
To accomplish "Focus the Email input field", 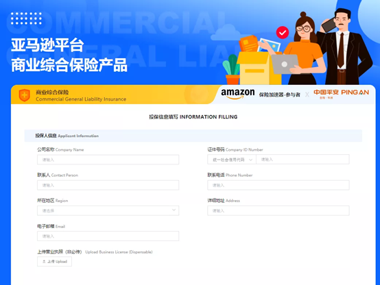I will [x=108, y=236].
